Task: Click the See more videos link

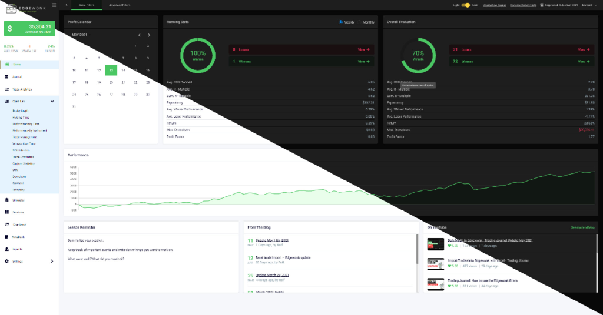Action: (582, 227)
